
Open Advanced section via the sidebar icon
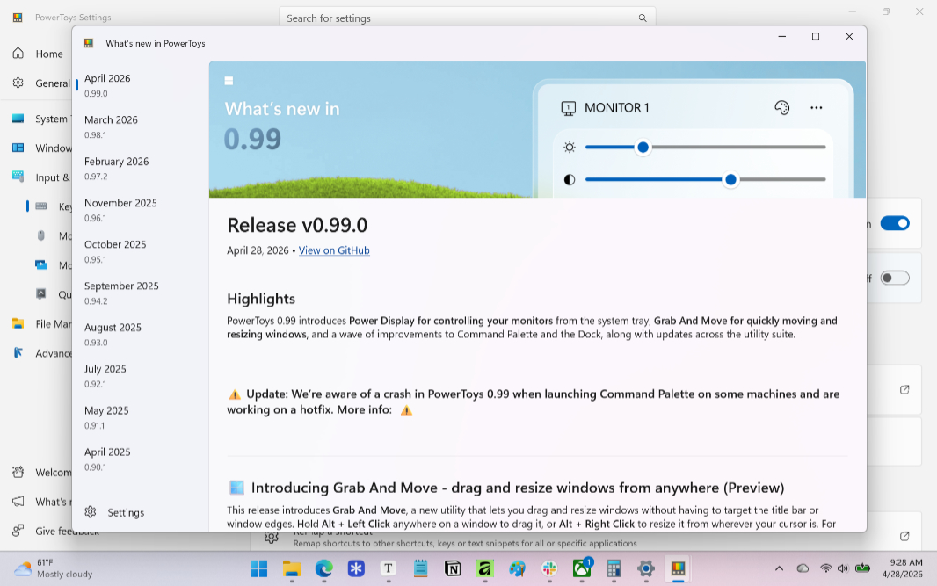[x=18, y=352]
